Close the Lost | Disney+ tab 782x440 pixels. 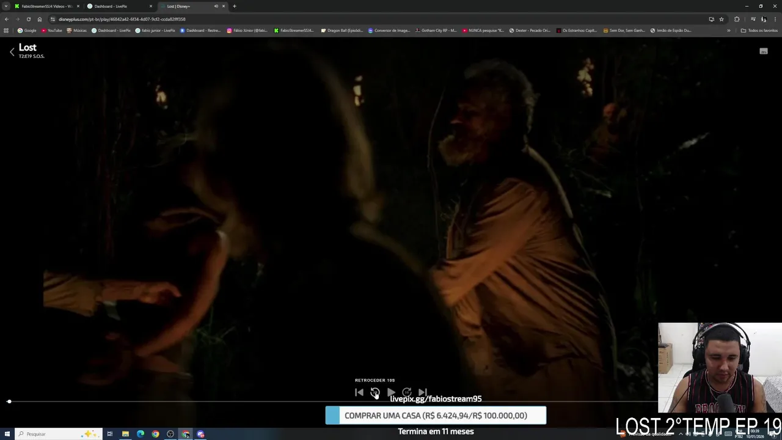[224, 6]
